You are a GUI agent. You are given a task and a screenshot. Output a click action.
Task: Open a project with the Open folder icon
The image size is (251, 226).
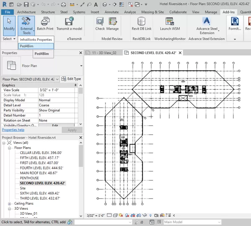coord(19,5)
